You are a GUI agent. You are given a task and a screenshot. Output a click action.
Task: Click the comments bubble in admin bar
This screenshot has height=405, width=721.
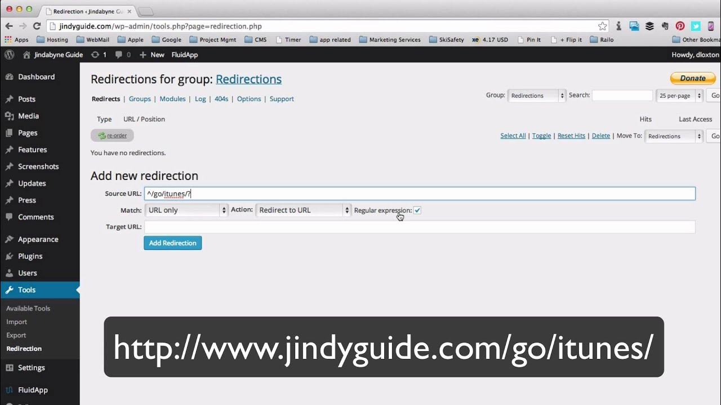123,55
